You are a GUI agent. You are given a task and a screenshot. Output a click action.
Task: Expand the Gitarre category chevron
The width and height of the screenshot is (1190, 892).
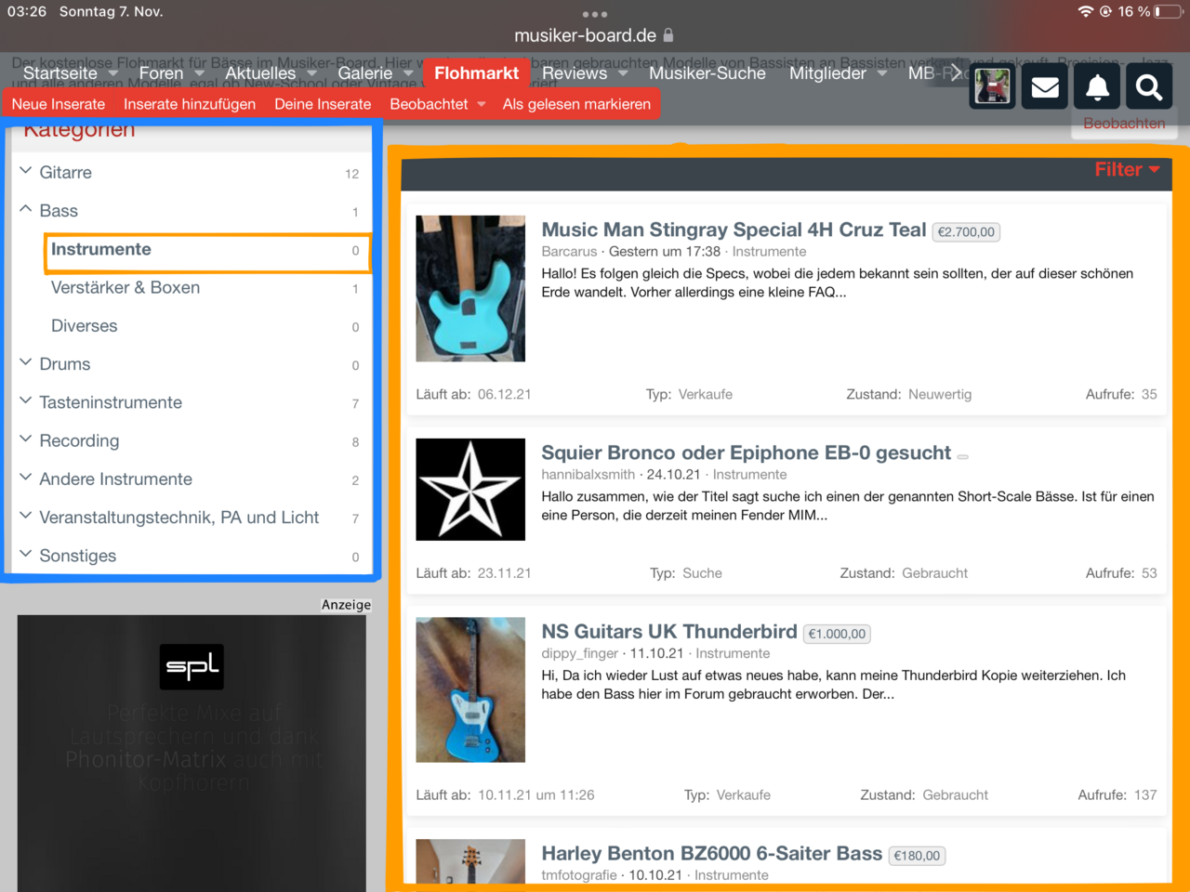point(26,171)
